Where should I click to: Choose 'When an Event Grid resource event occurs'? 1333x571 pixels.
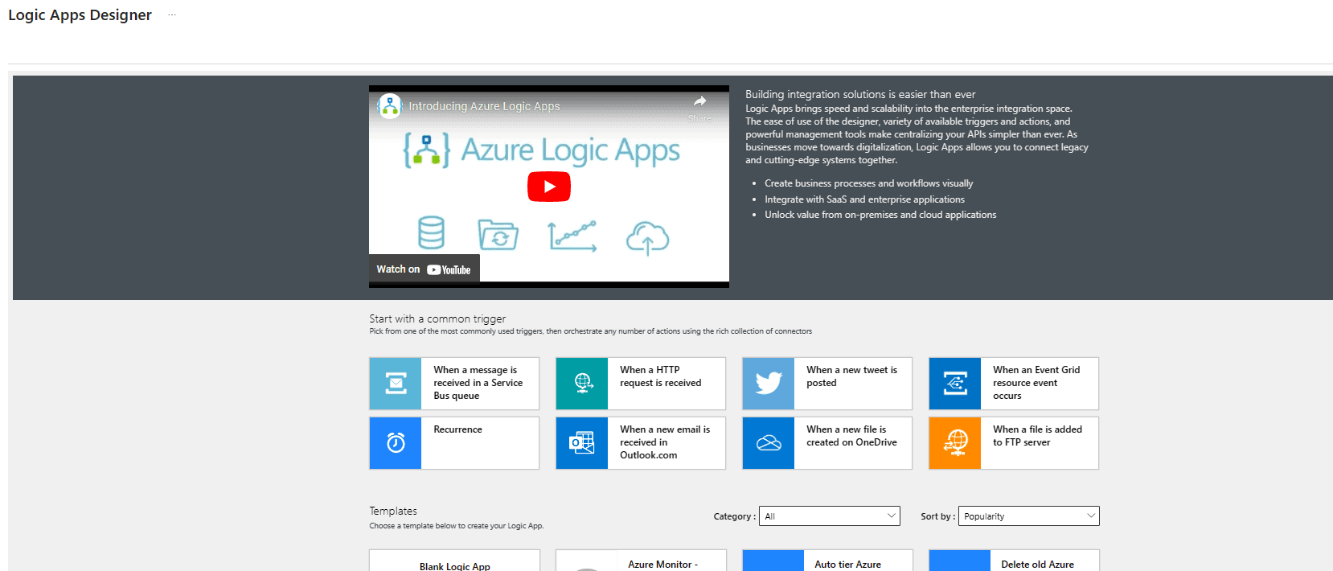pyautogui.click(x=1036, y=383)
